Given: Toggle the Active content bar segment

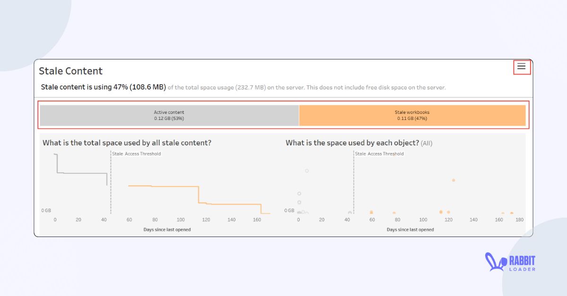Looking at the screenshot, I should (x=169, y=115).
